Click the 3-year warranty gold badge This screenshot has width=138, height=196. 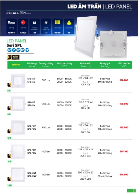[x=13, y=57]
